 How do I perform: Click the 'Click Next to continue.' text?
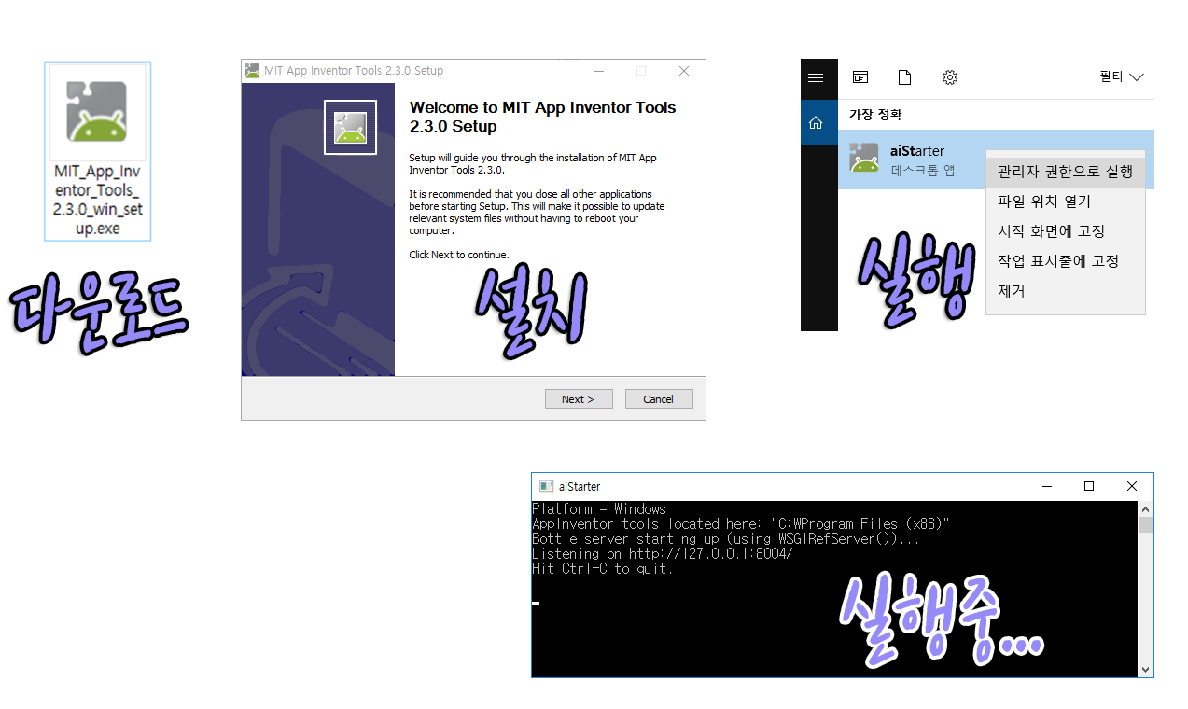point(459,255)
